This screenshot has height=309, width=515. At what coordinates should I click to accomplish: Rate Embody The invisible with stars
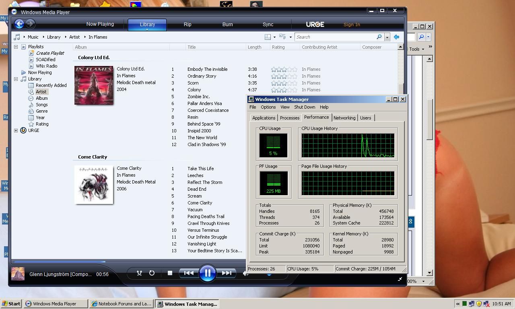[284, 69]
